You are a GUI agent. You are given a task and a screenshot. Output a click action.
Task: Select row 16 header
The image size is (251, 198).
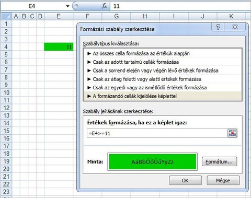click(x=6, y=138)
